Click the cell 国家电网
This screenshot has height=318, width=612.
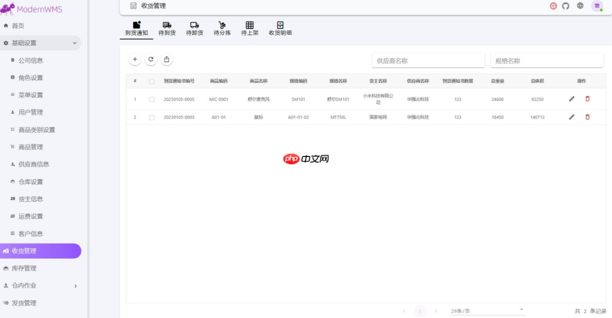point(378,117)
